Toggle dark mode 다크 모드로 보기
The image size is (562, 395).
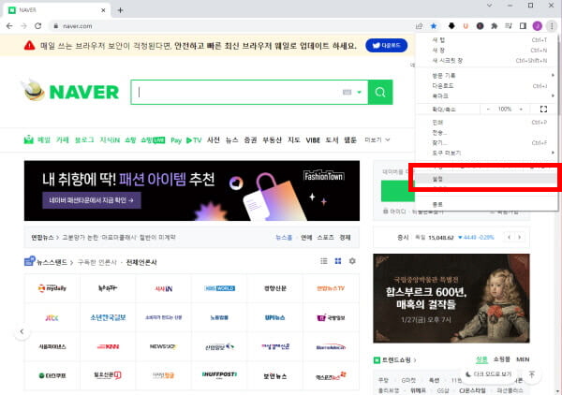488,374
